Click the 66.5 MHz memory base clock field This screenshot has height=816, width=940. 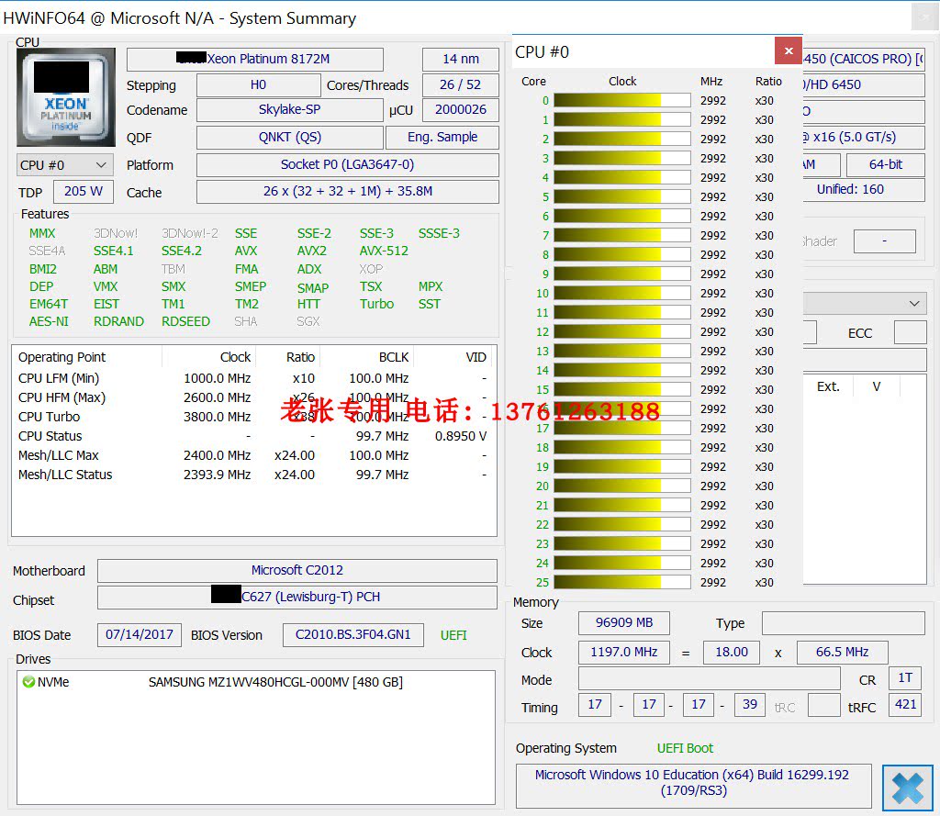point(843,653)
